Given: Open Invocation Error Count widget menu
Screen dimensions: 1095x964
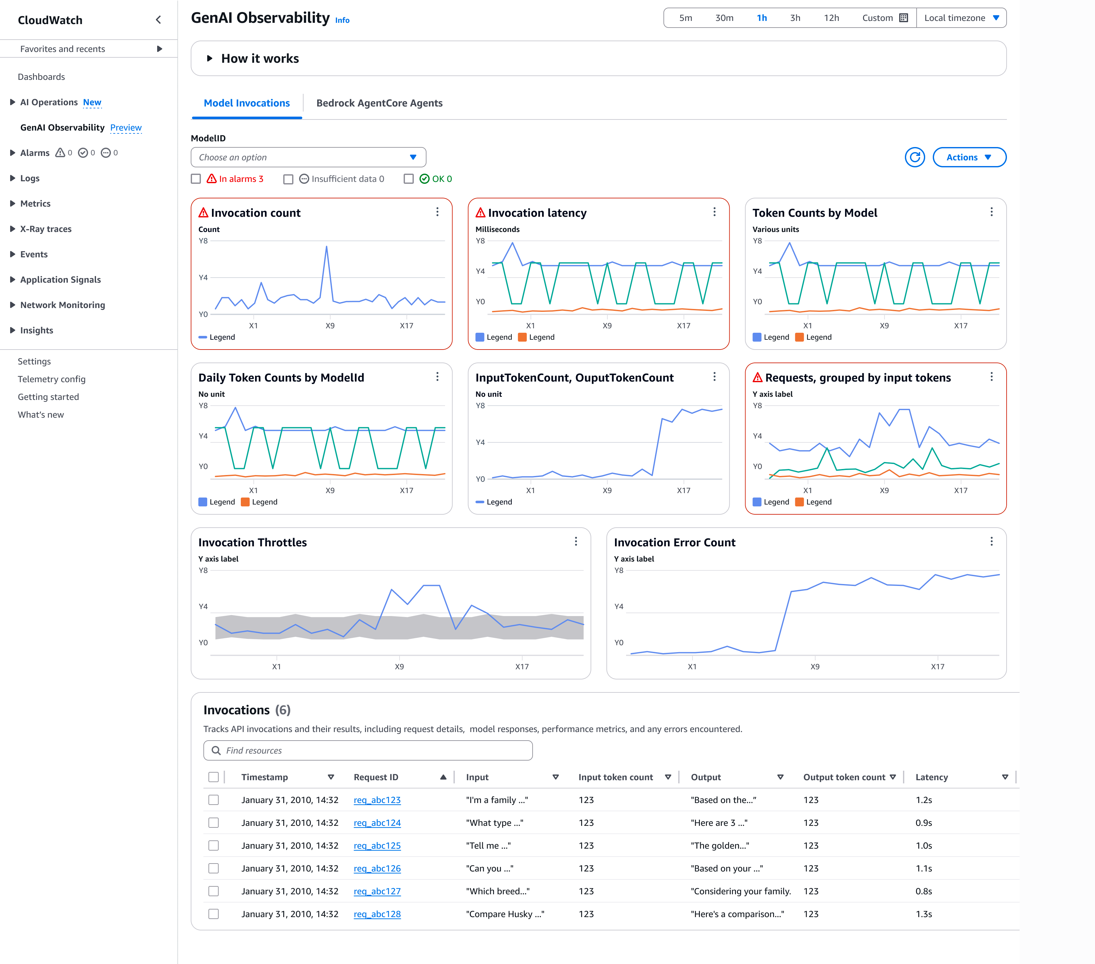Looking at the screenshot, I should tap(991, 542).
